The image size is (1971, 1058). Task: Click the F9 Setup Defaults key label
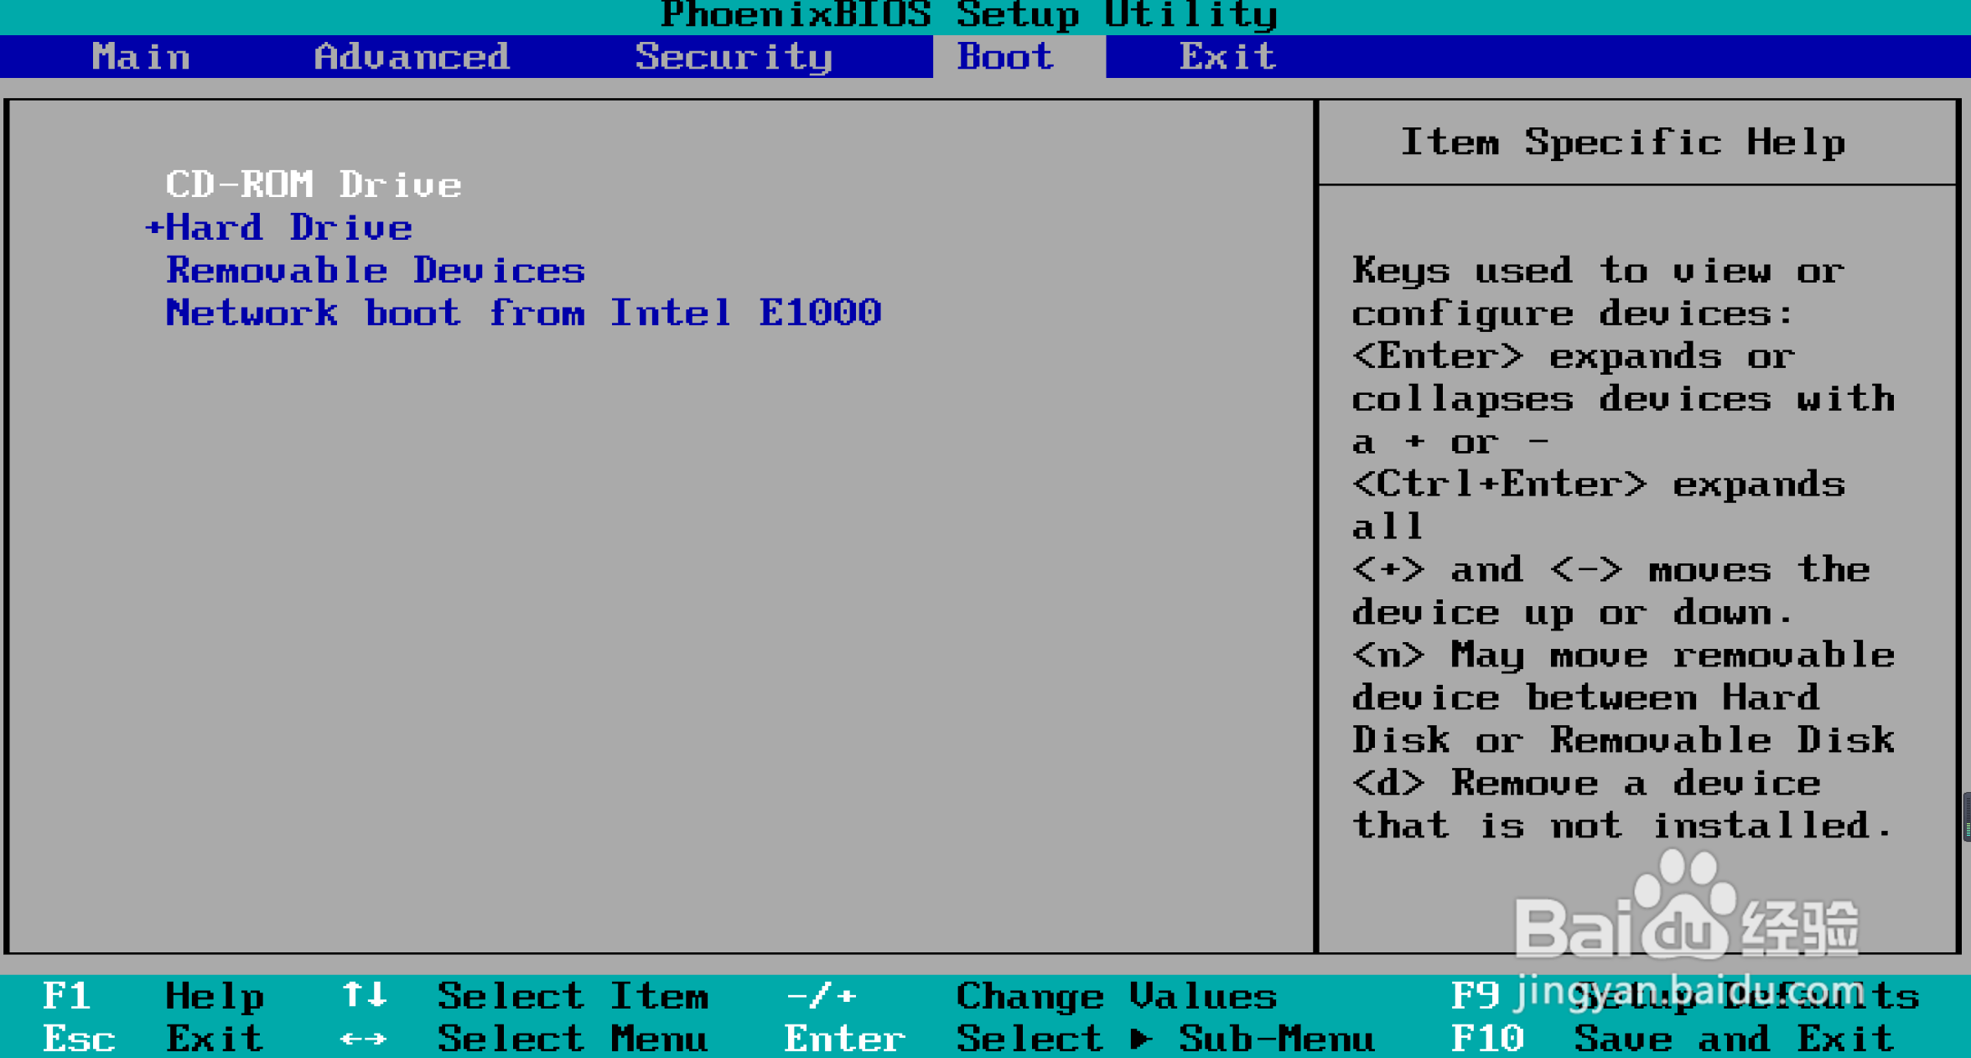(x=1476, y=996)
